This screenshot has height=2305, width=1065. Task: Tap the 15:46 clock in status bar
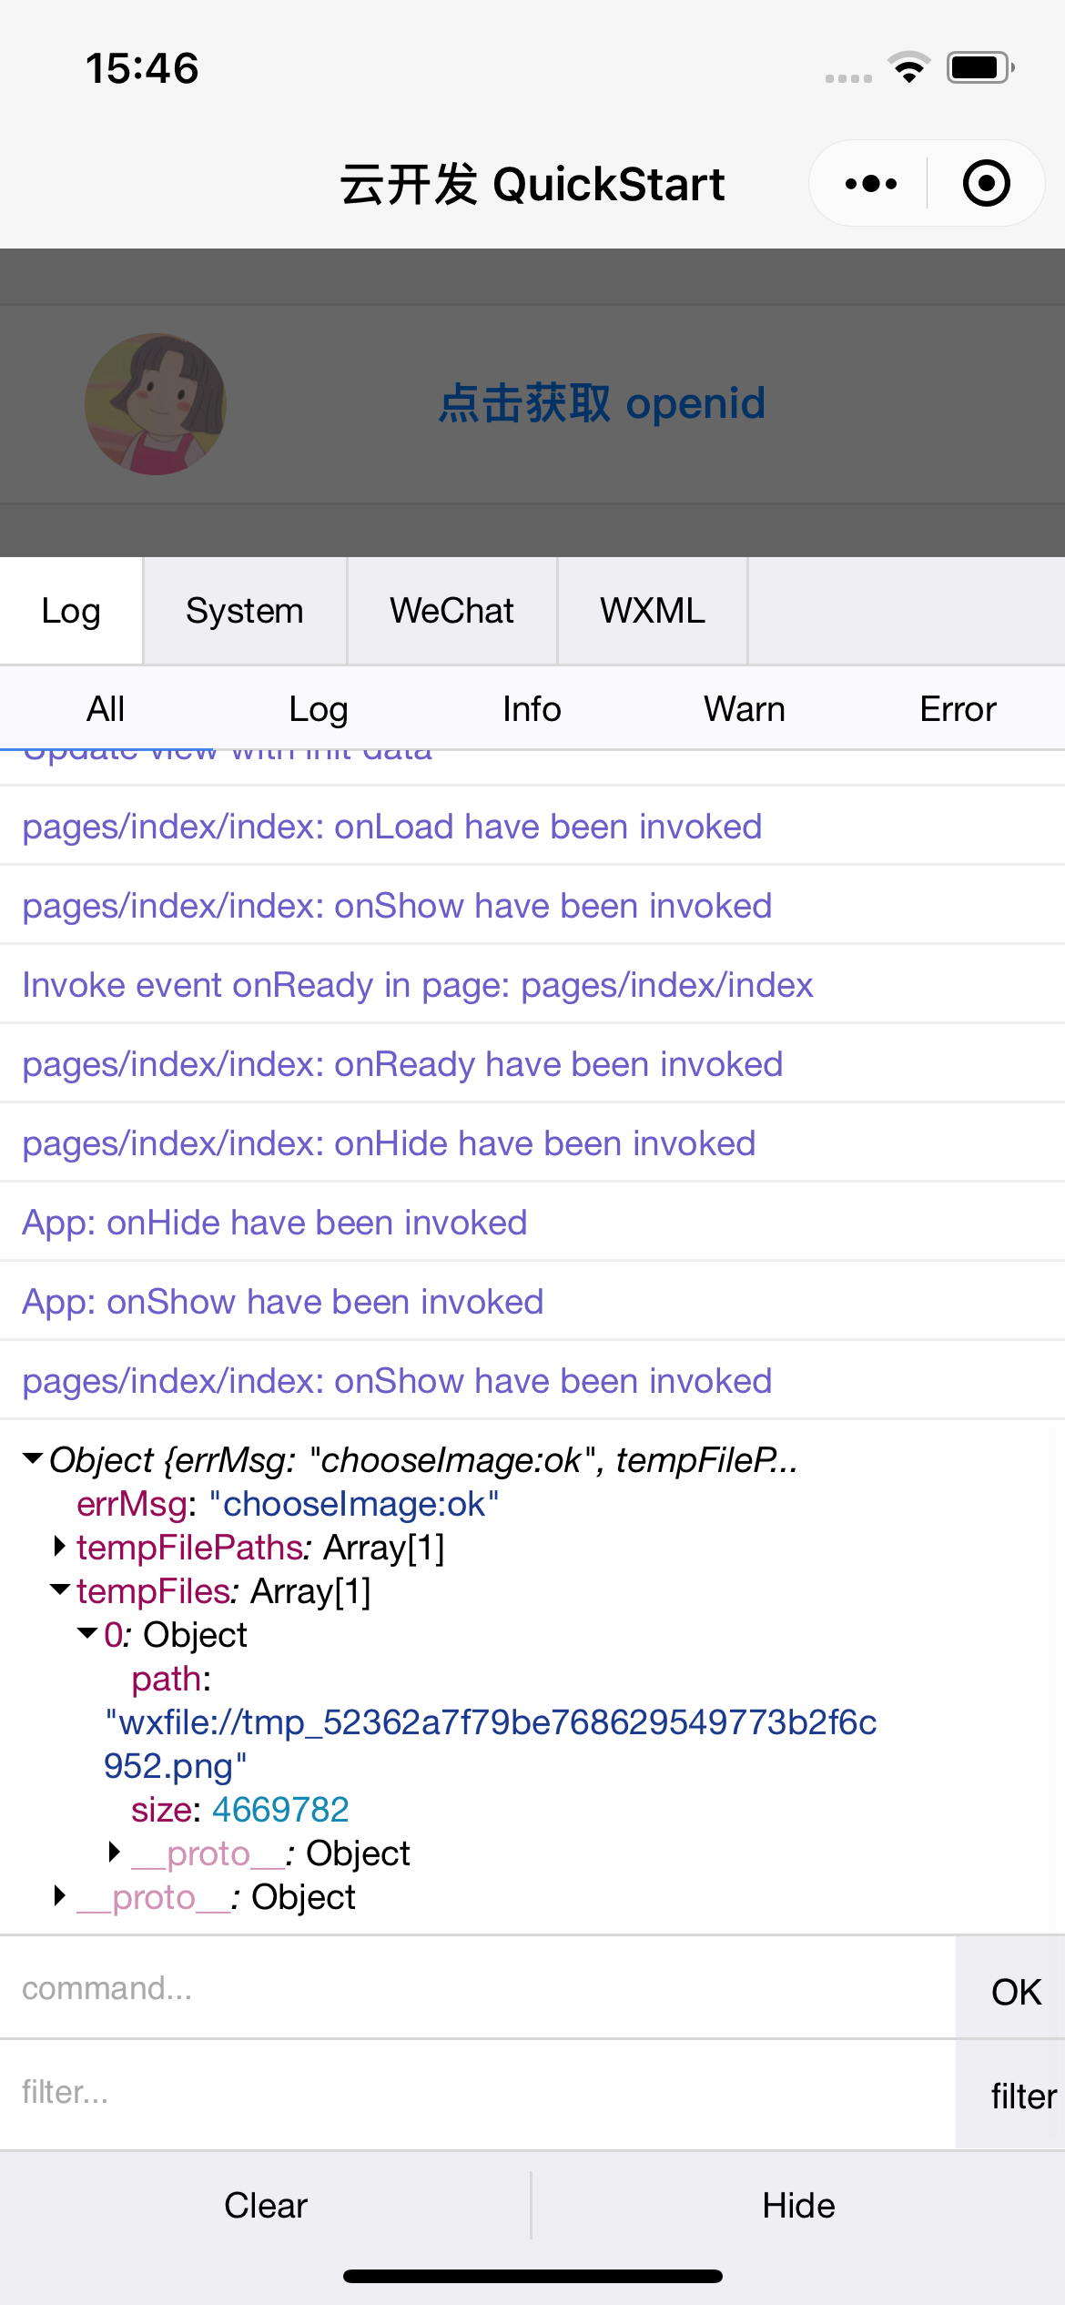pyautogui.click(x=142, y=68)
